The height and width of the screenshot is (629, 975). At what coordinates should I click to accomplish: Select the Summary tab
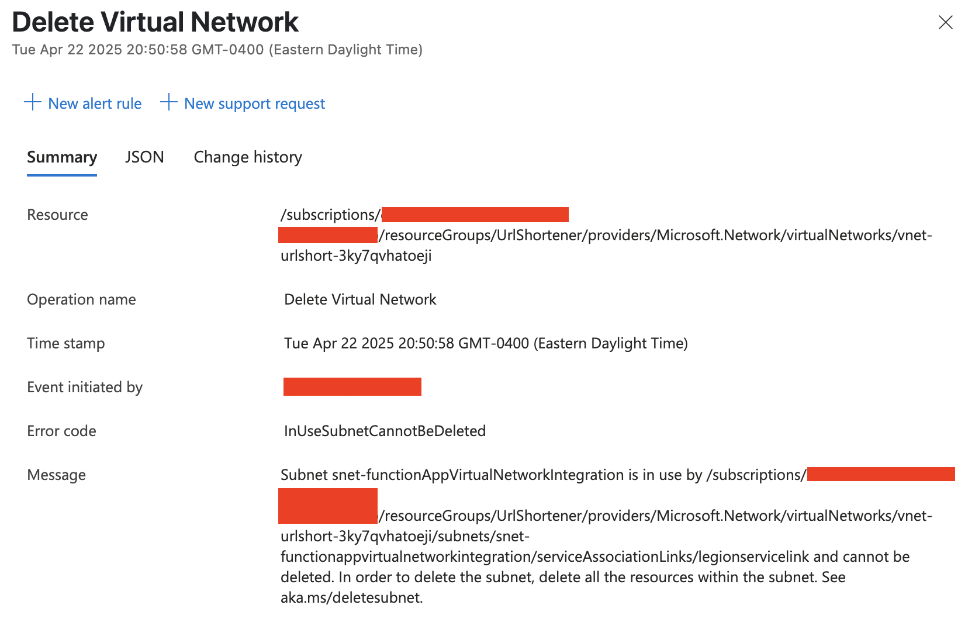point(61,157)
